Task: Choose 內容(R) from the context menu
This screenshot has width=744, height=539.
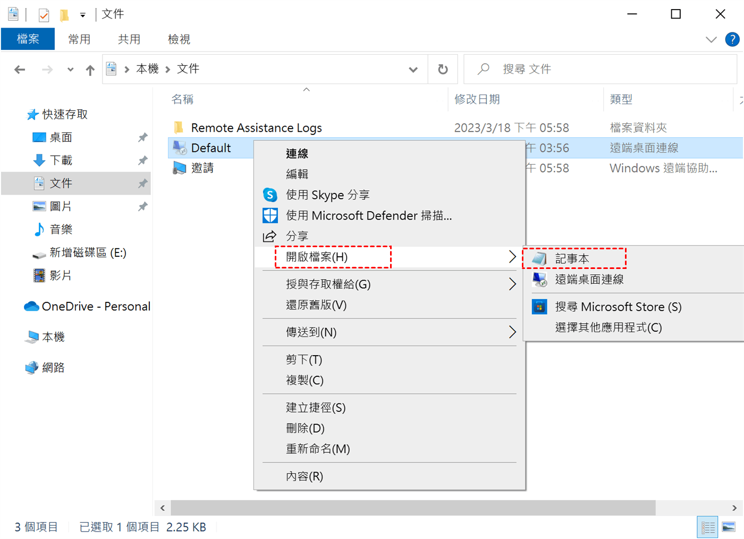Action: [x=390, y=476]
